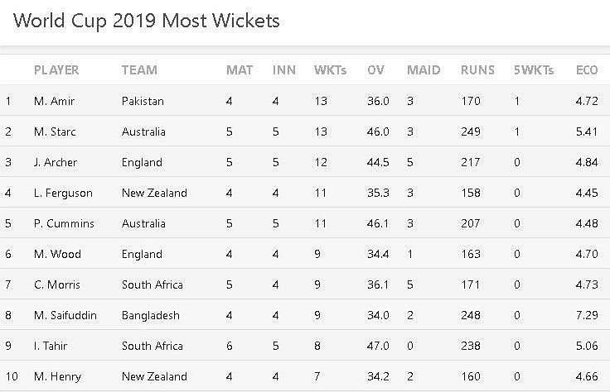Screen dimensions: 610x392
Task: Sort table by TEAM column header
Action: click(x=140, y=70)
